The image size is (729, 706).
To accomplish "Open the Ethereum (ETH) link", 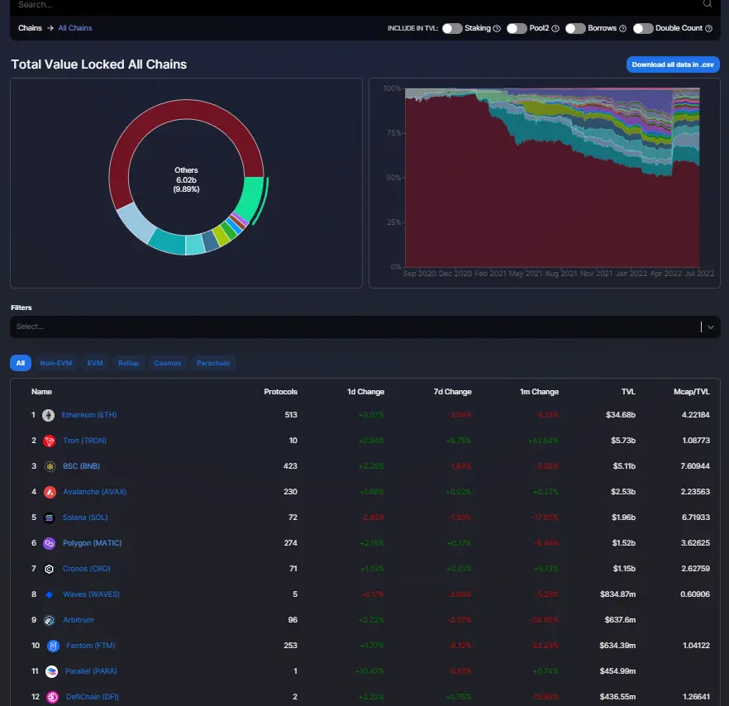I will point(89,415).
